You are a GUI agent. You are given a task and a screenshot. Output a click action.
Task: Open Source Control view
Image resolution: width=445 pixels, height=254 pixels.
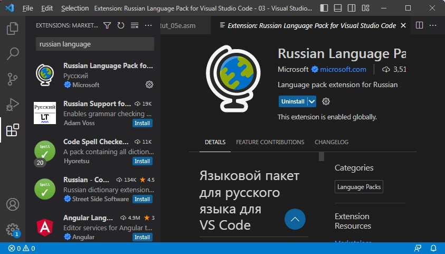point(13,79)
